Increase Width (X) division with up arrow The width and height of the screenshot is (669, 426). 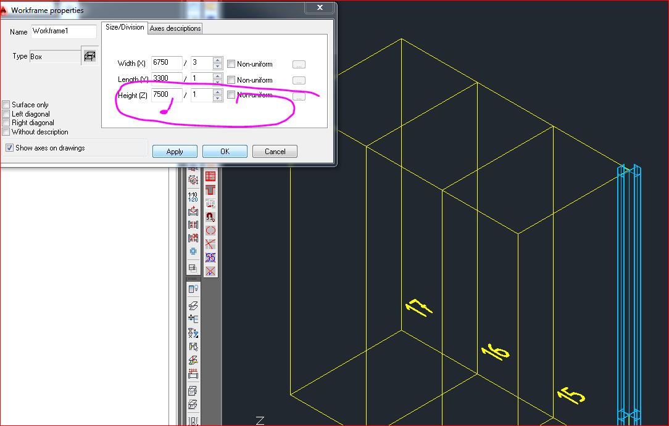pos(218,61)
